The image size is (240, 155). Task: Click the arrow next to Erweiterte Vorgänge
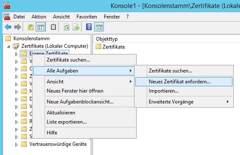[228, 102]
